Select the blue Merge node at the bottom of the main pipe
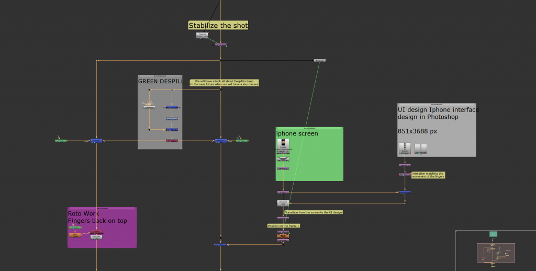This screenshot has height=271, width=536. click(x=220, y=245)
